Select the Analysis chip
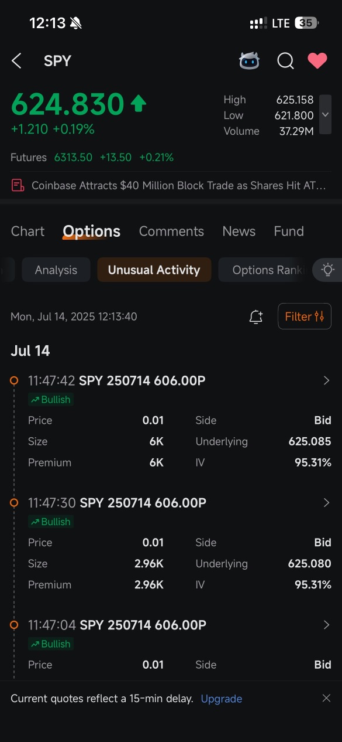 tap(56, 270)
